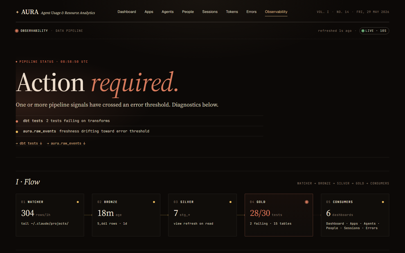Jump down via aura.raw_events arrow link
Image resolution: width=405 pixels, height=253 pixels.
pos(66,143)
